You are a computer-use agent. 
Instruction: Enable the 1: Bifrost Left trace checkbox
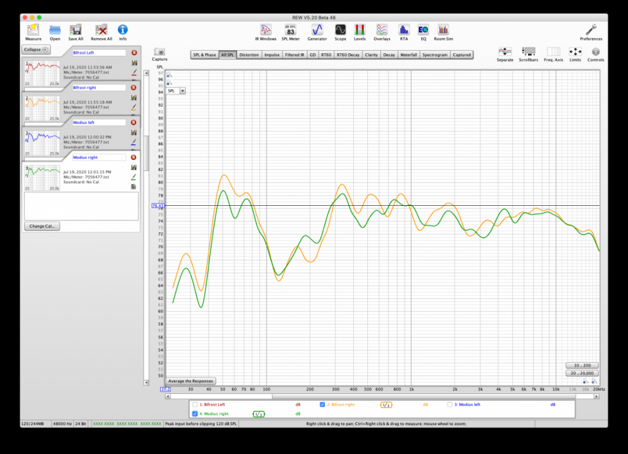click(x=194, y=404)
